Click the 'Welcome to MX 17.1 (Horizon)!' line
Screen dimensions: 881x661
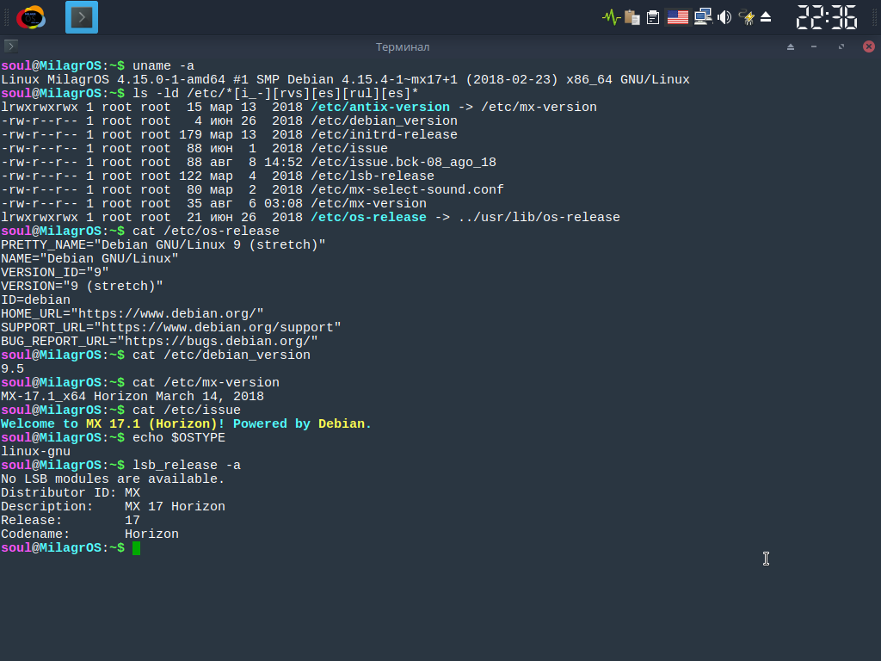[187, 423]
